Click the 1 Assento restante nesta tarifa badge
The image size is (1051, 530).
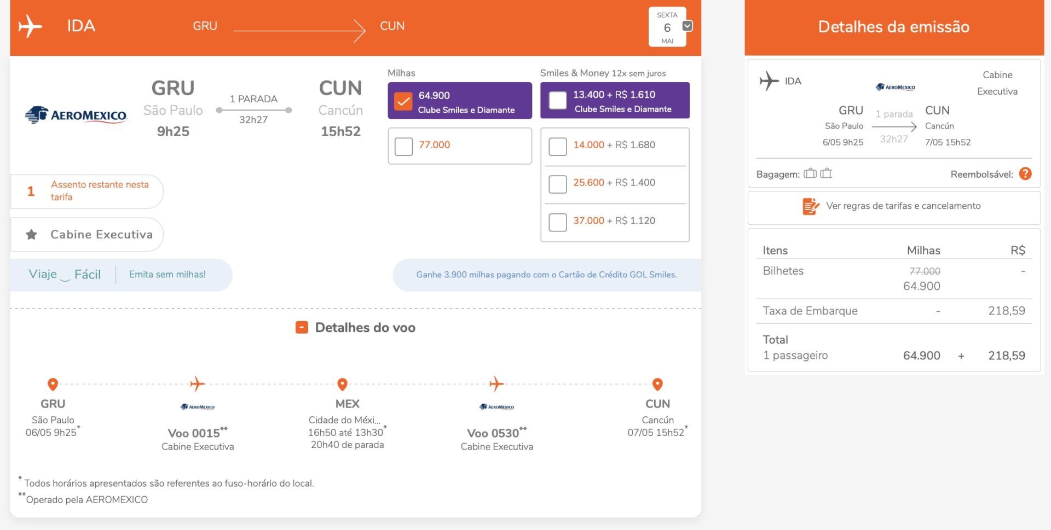point(86,191)
